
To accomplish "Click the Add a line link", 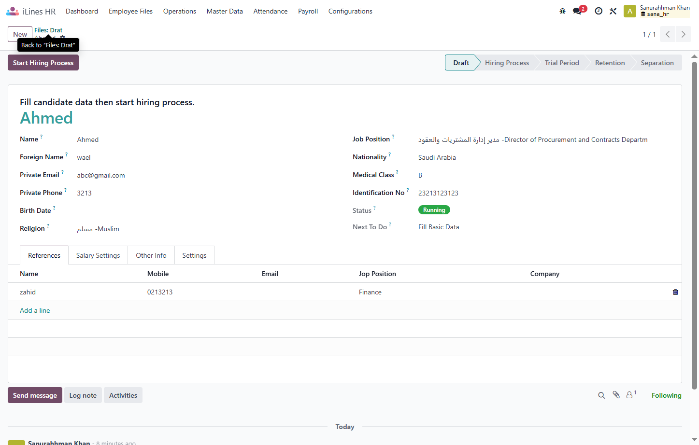I will [35, 310].
